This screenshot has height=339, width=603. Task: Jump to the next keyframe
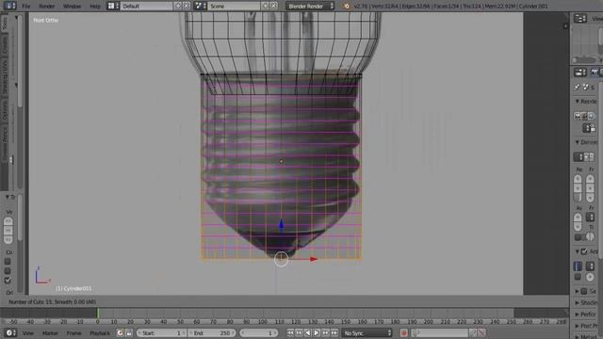coord(325,332)
